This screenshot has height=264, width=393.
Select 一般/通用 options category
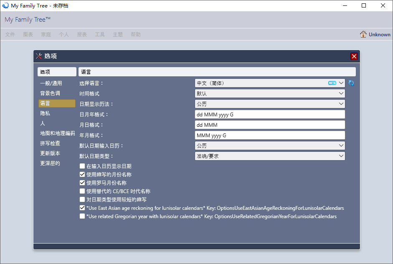pos(57,83)
